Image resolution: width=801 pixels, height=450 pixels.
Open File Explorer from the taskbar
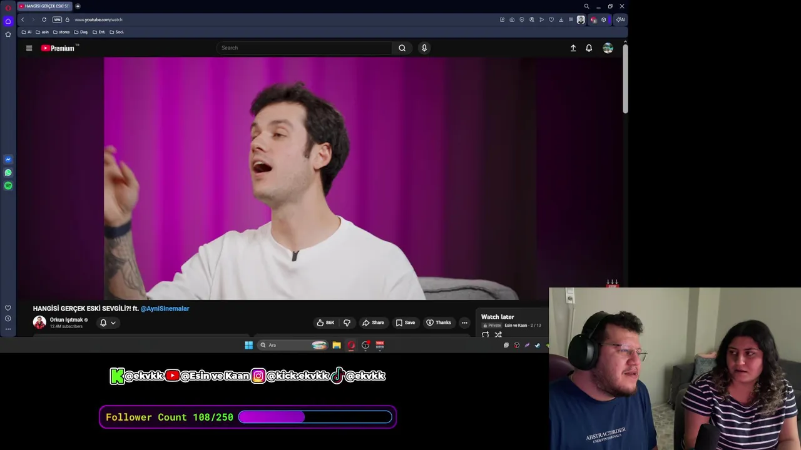pyautogui.click(x=337, y=345)
